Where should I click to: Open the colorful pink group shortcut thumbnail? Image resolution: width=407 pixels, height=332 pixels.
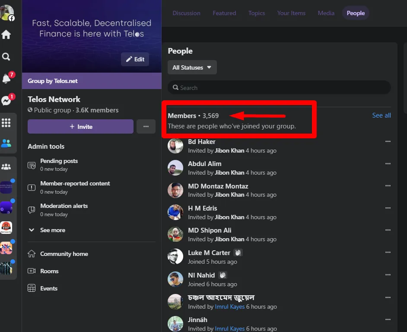pyautogui.click(x=6, y=248)
